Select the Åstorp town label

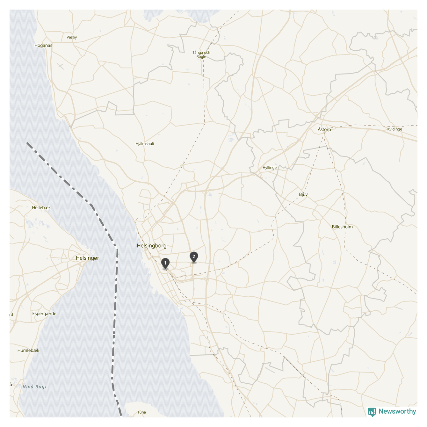click(324, 129)
